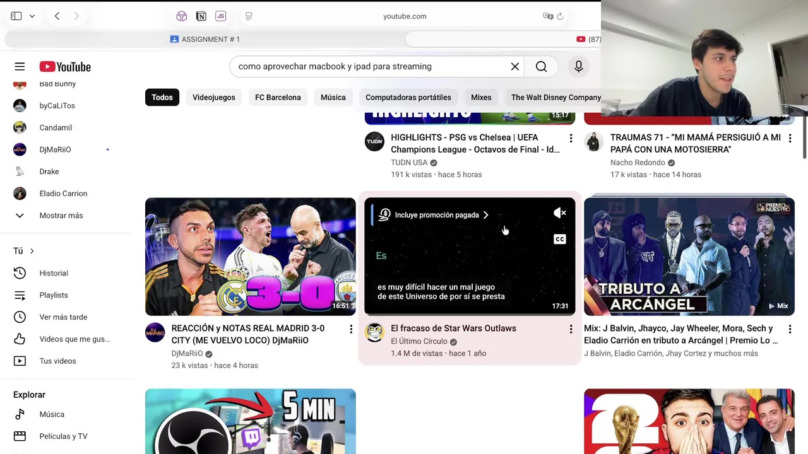
Task: Click the Safari sidebar toggle icon
Action: point(16,16)
